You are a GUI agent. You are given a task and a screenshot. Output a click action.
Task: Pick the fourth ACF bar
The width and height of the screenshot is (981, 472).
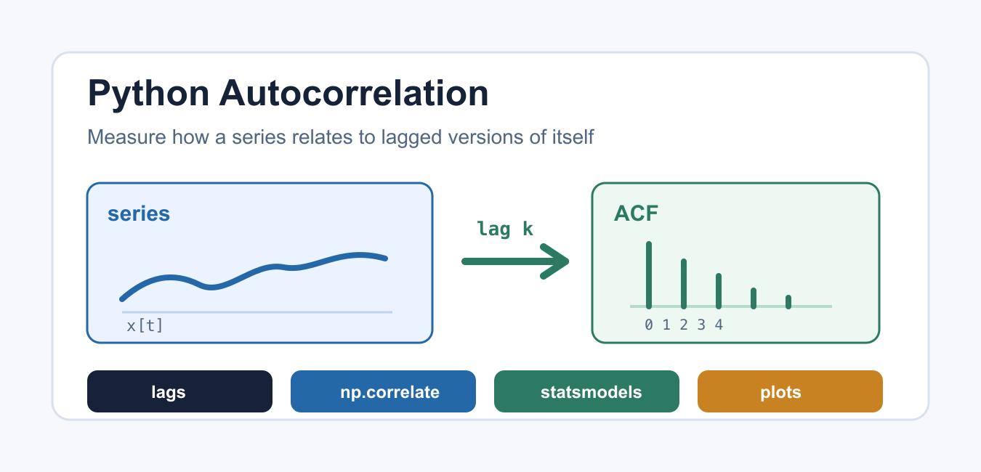[x=754, y=298]
